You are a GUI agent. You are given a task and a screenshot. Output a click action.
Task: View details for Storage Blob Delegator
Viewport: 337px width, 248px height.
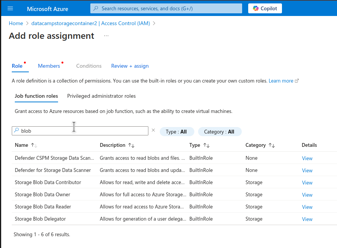[x=307, y=219]
